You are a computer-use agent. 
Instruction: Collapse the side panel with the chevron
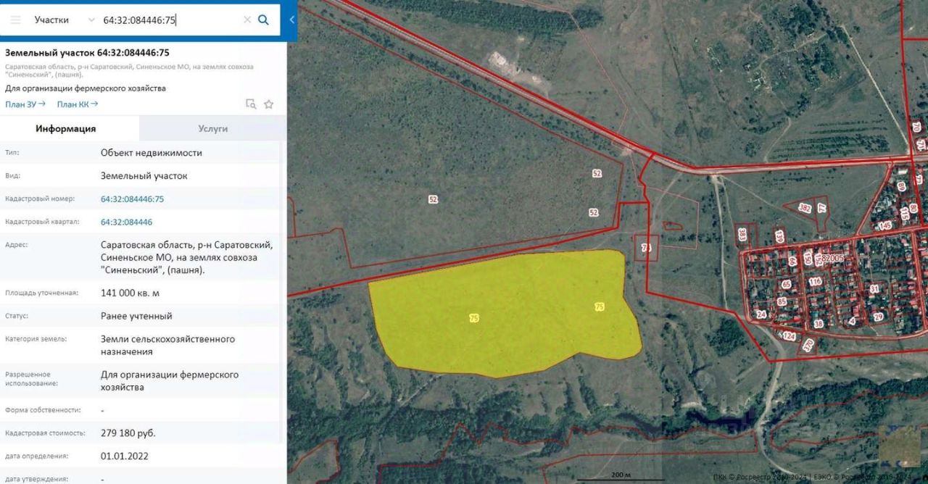[x=292, y=20]
